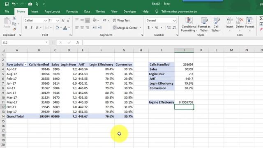Select cell with value 0.7959708

point(184,102)
